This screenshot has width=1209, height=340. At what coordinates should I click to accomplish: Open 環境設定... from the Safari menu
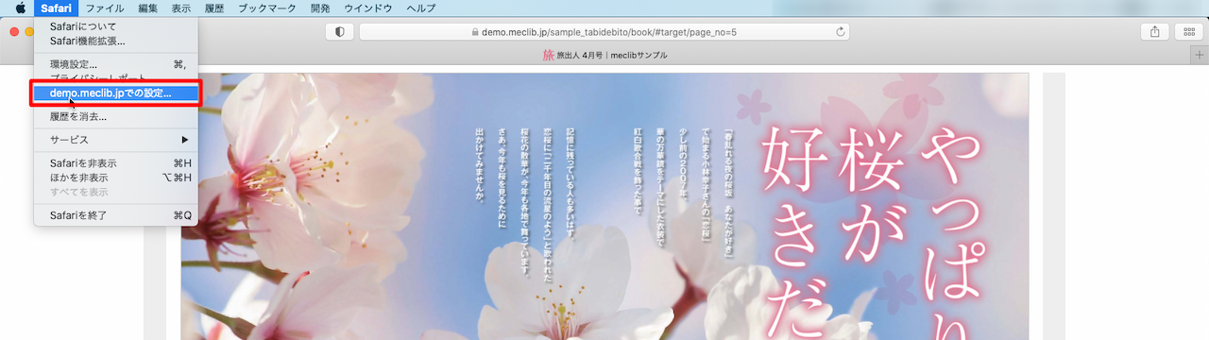pos(116,64)
